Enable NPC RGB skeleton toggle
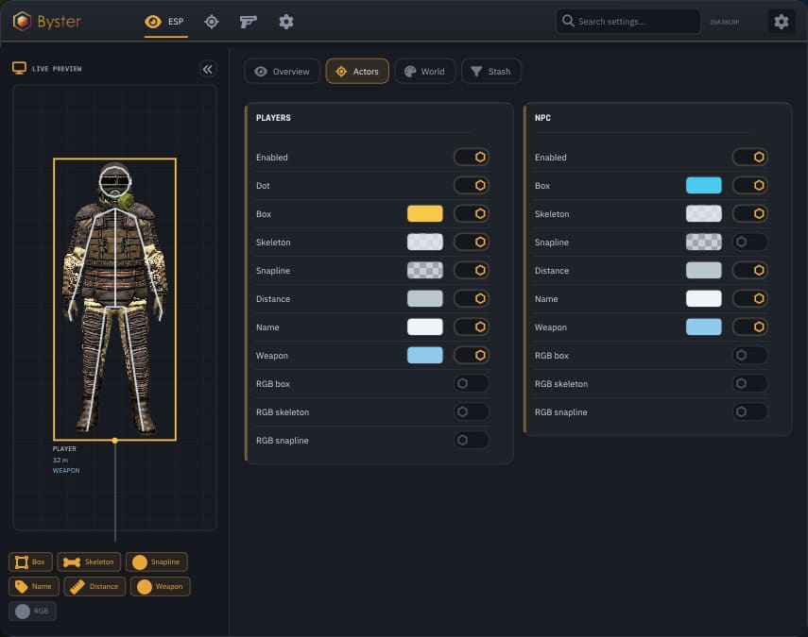The width and height of the screenshot is (808, 637). pos(749,383)
